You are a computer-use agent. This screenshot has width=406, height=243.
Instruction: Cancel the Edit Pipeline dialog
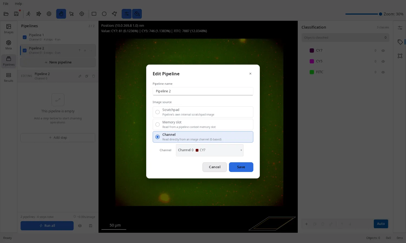(215, 167)
